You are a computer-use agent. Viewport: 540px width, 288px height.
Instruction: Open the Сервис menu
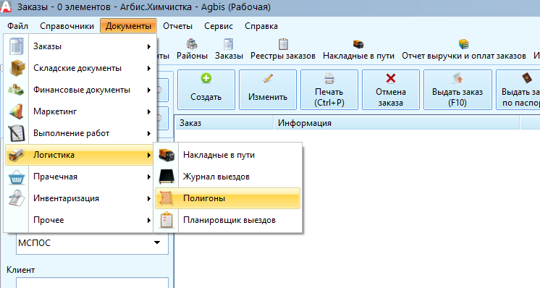coord(219,26)
